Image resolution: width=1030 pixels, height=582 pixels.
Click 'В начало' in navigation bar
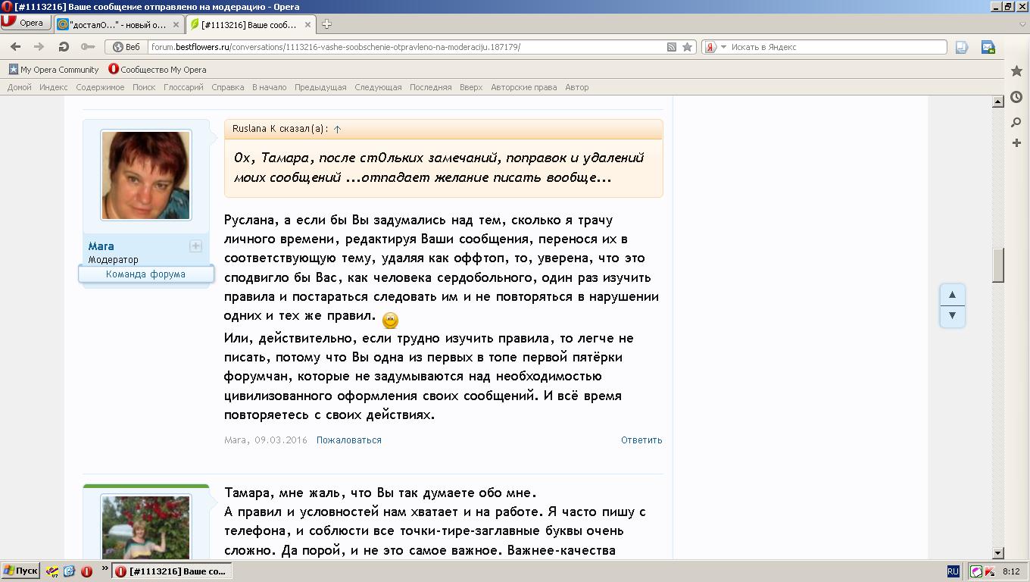tap(270, 87)
